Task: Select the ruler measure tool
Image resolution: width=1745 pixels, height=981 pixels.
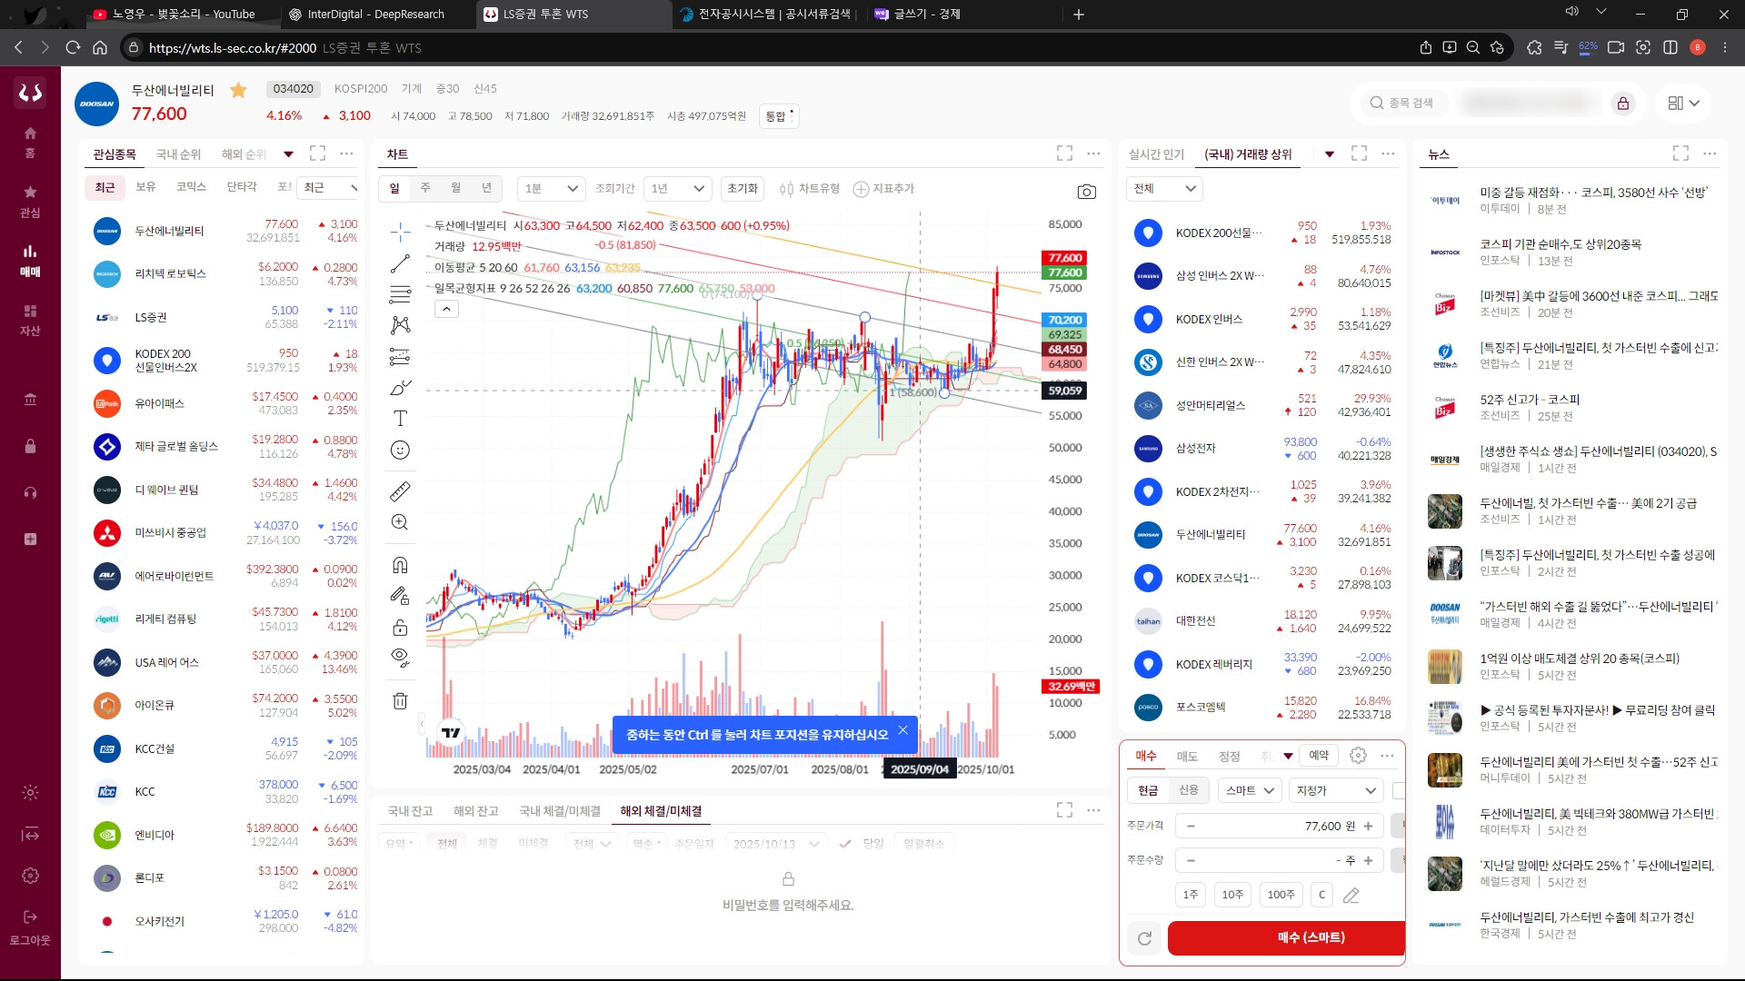Action: coord(400,491)
